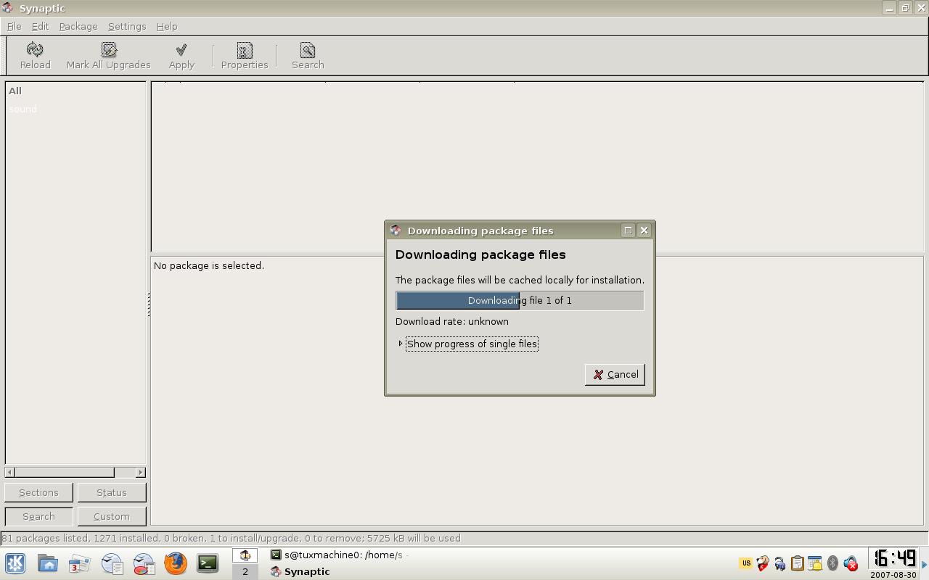
Task: Click the left arrow of horizontal scrollbar
Action: coord(9,472)
